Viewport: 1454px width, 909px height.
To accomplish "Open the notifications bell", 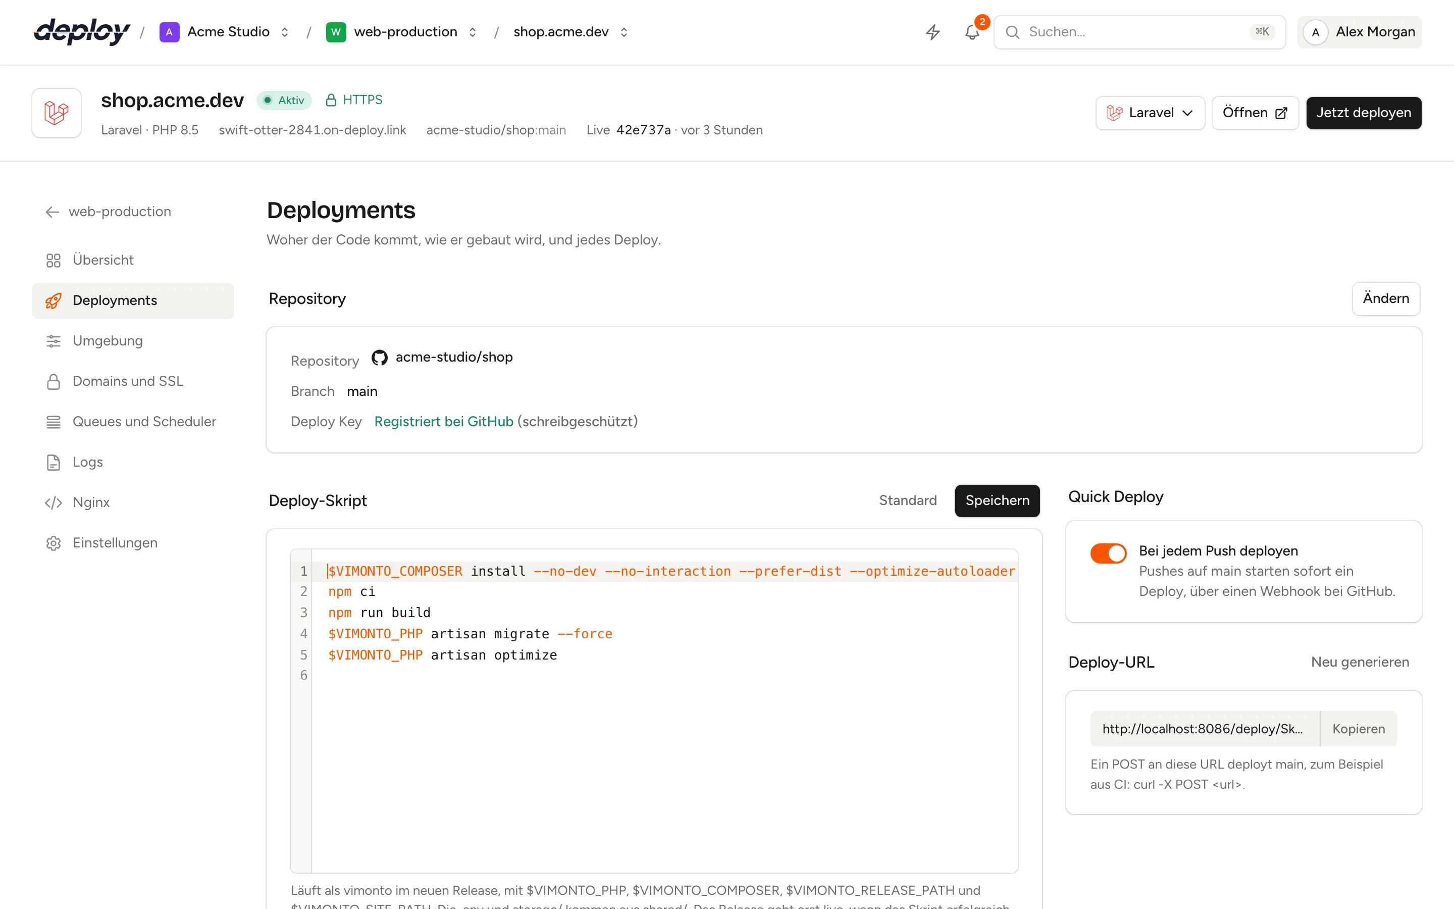I will pyautogui.click(x=972, y=32).
